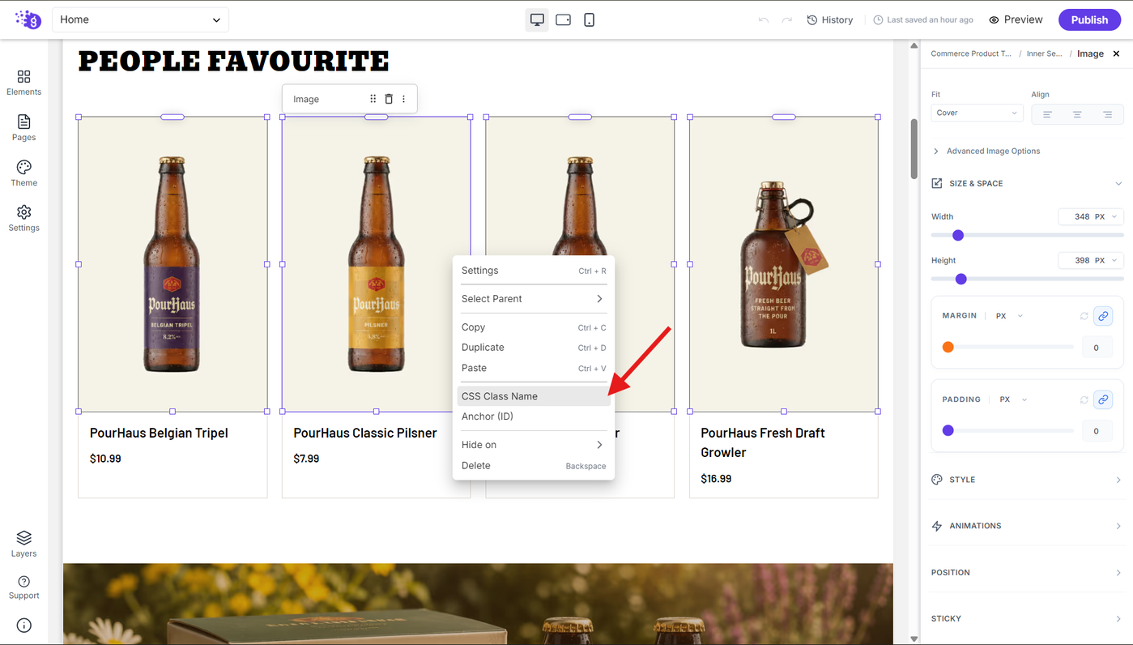The image size is (1133, 645).
Task: Adjust the Width slider handle
Action: coord(958,235)
